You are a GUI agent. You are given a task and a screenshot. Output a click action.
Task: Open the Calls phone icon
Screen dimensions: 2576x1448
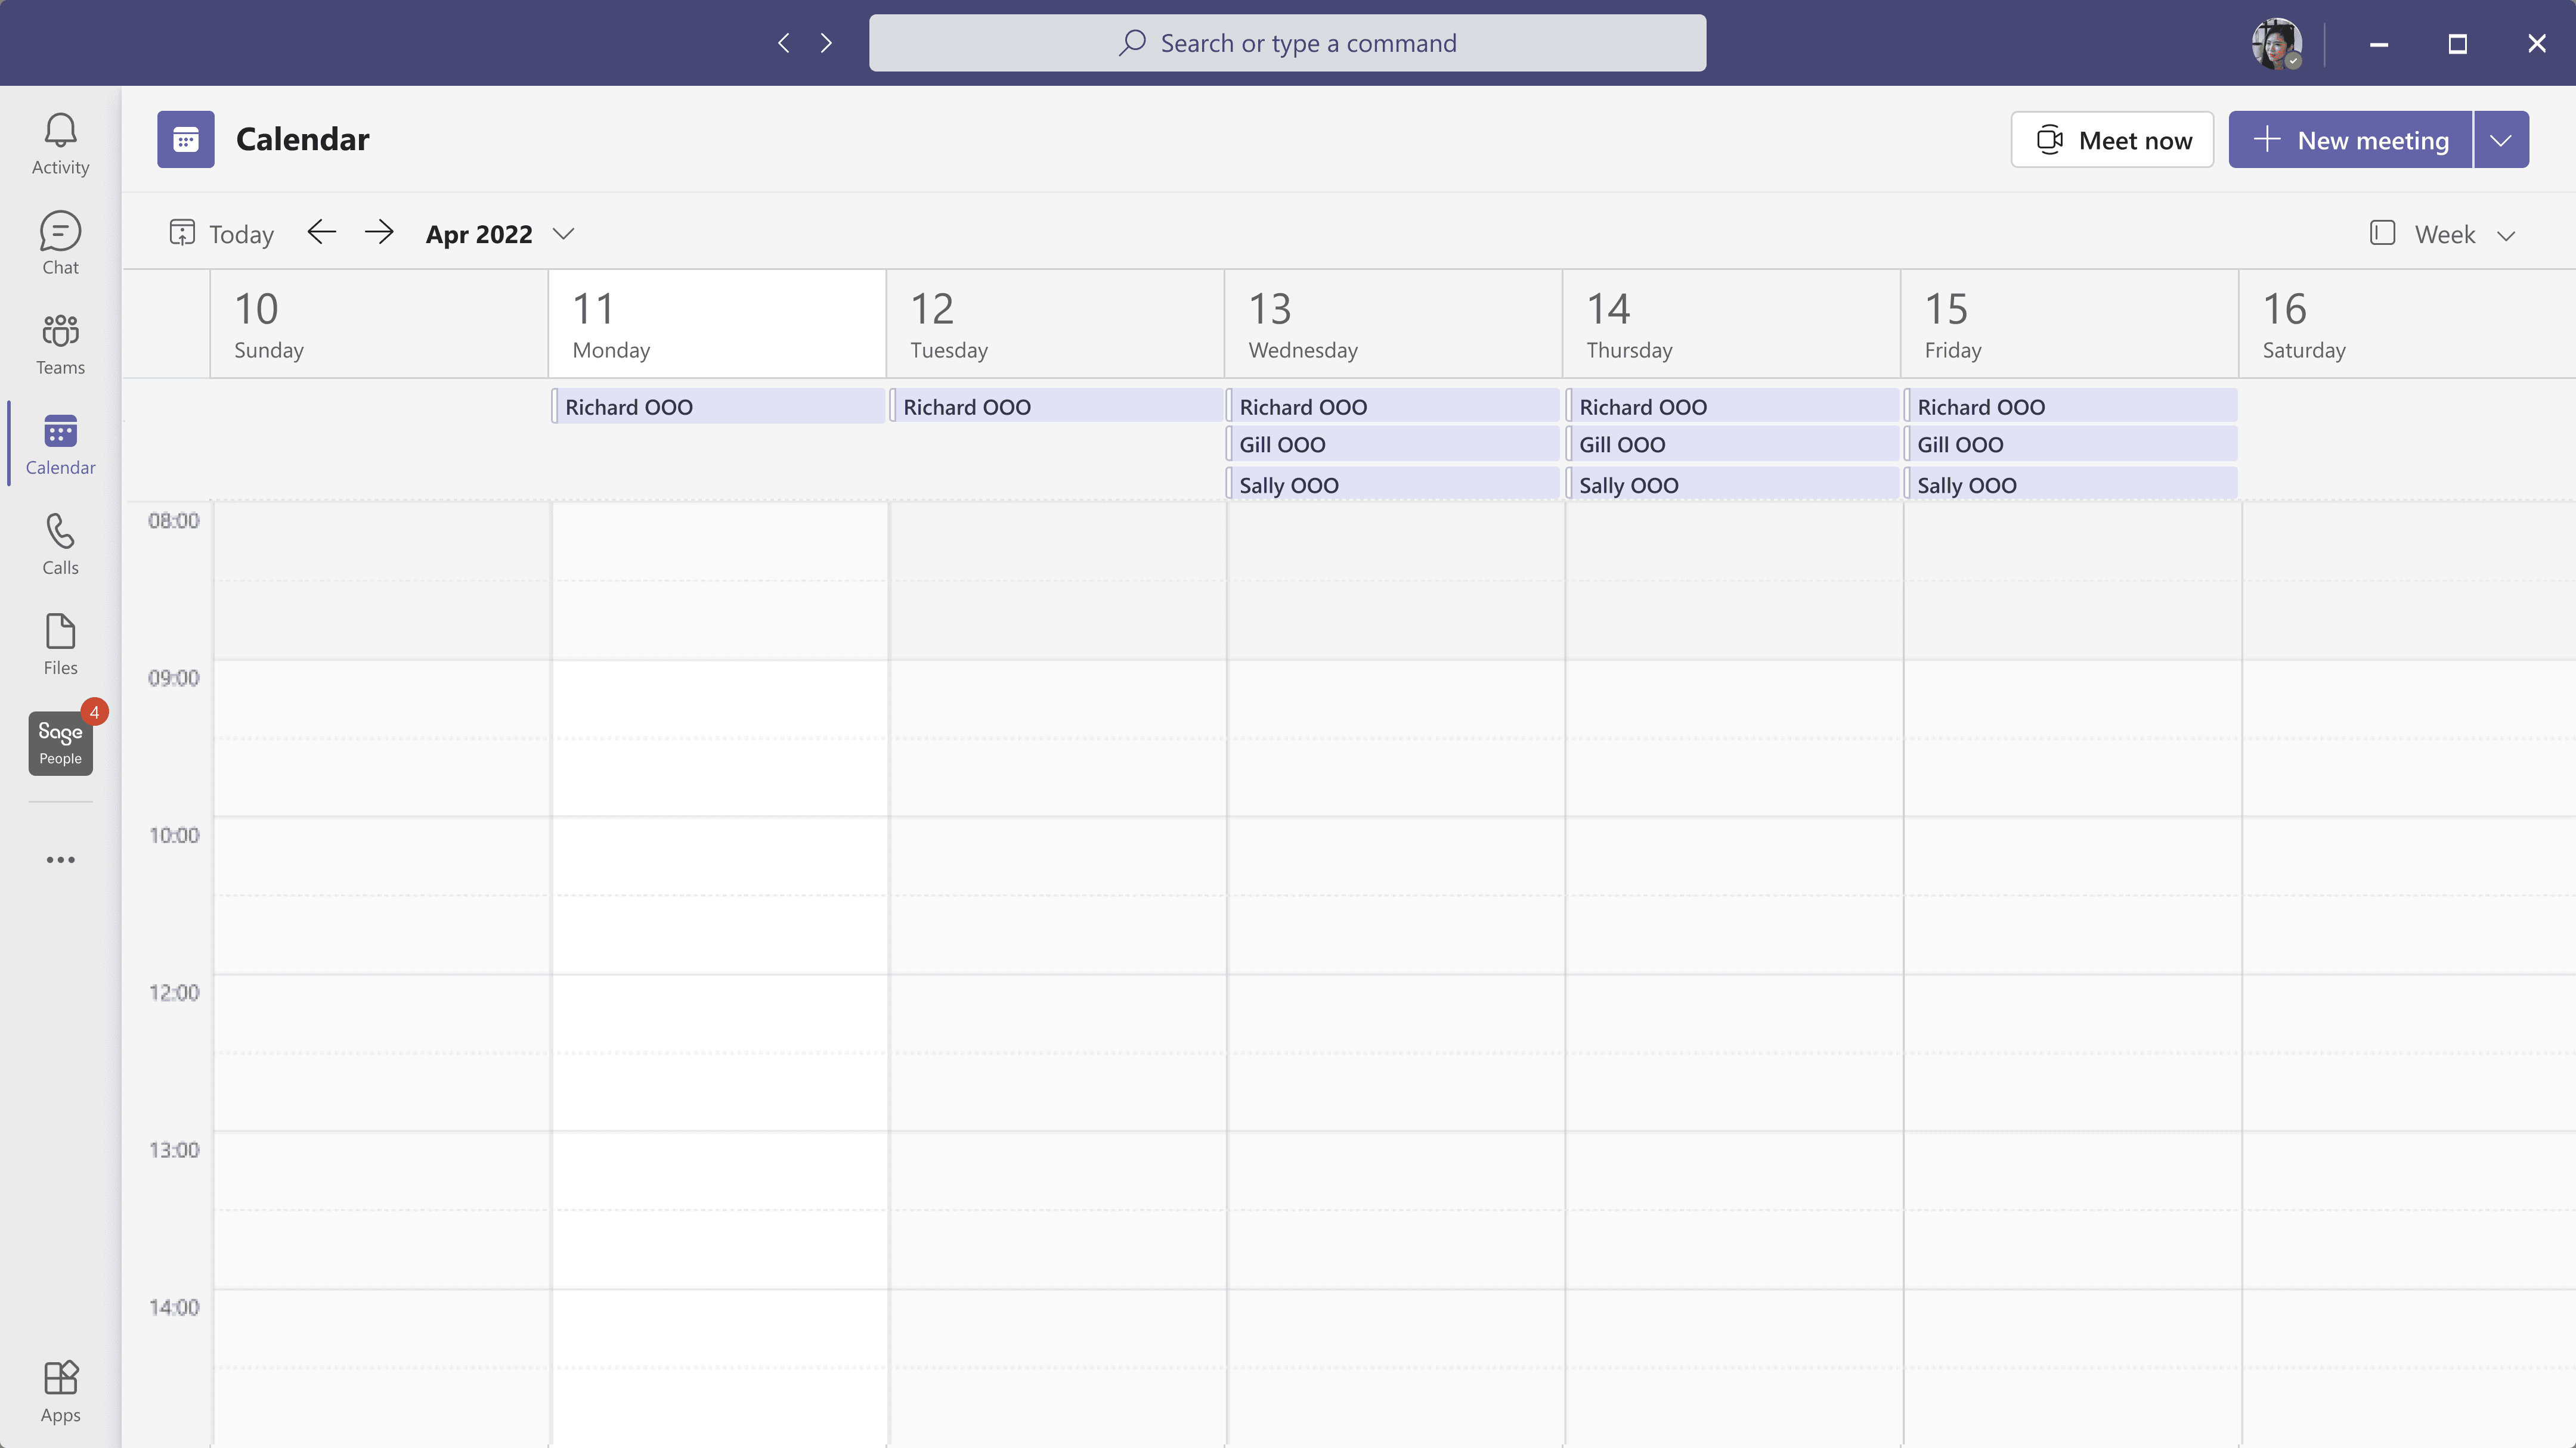(60, 543)
